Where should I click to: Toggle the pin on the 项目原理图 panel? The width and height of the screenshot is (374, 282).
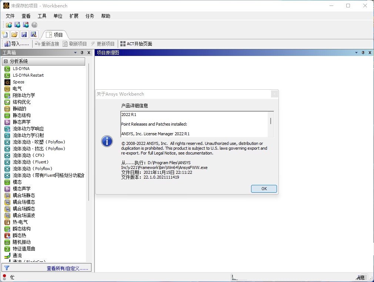pyautogui.click(x=363, y=53)
